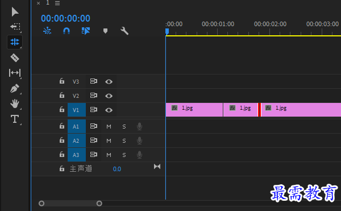Select the Razor tool
The height and width of the screenshot is (211, 341).
[15, 57]
